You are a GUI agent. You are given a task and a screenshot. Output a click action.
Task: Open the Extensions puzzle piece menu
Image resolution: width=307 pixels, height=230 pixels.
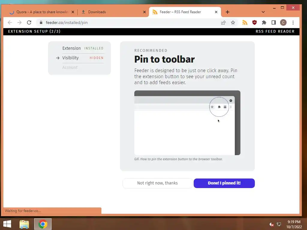pos(264,23)
